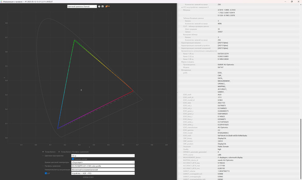Viewport: 302px width, 180px height.
Task: Click the splitter handle between panels
Action: pyautogui.click(x=177, y=92)
